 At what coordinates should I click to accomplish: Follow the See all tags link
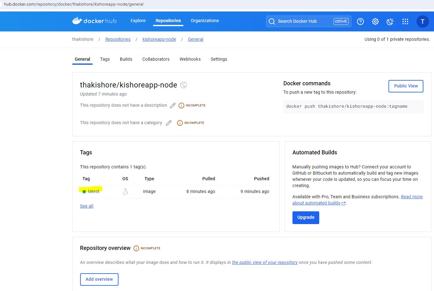click(x=87, y=206)
